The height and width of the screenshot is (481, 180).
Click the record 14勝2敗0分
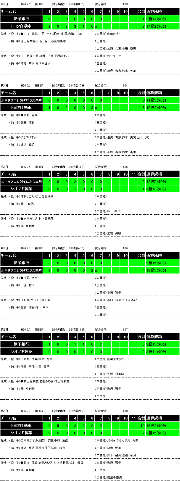coord(156,26)
